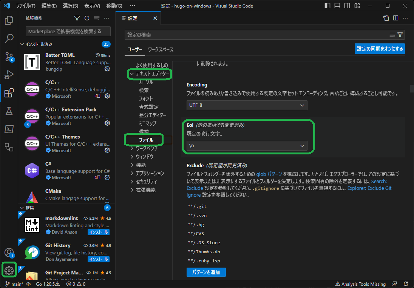Image resolution: width=414 pixels, height=288 pixels.
Task: Close the 設定 editor tab
Action: (155, 18)
